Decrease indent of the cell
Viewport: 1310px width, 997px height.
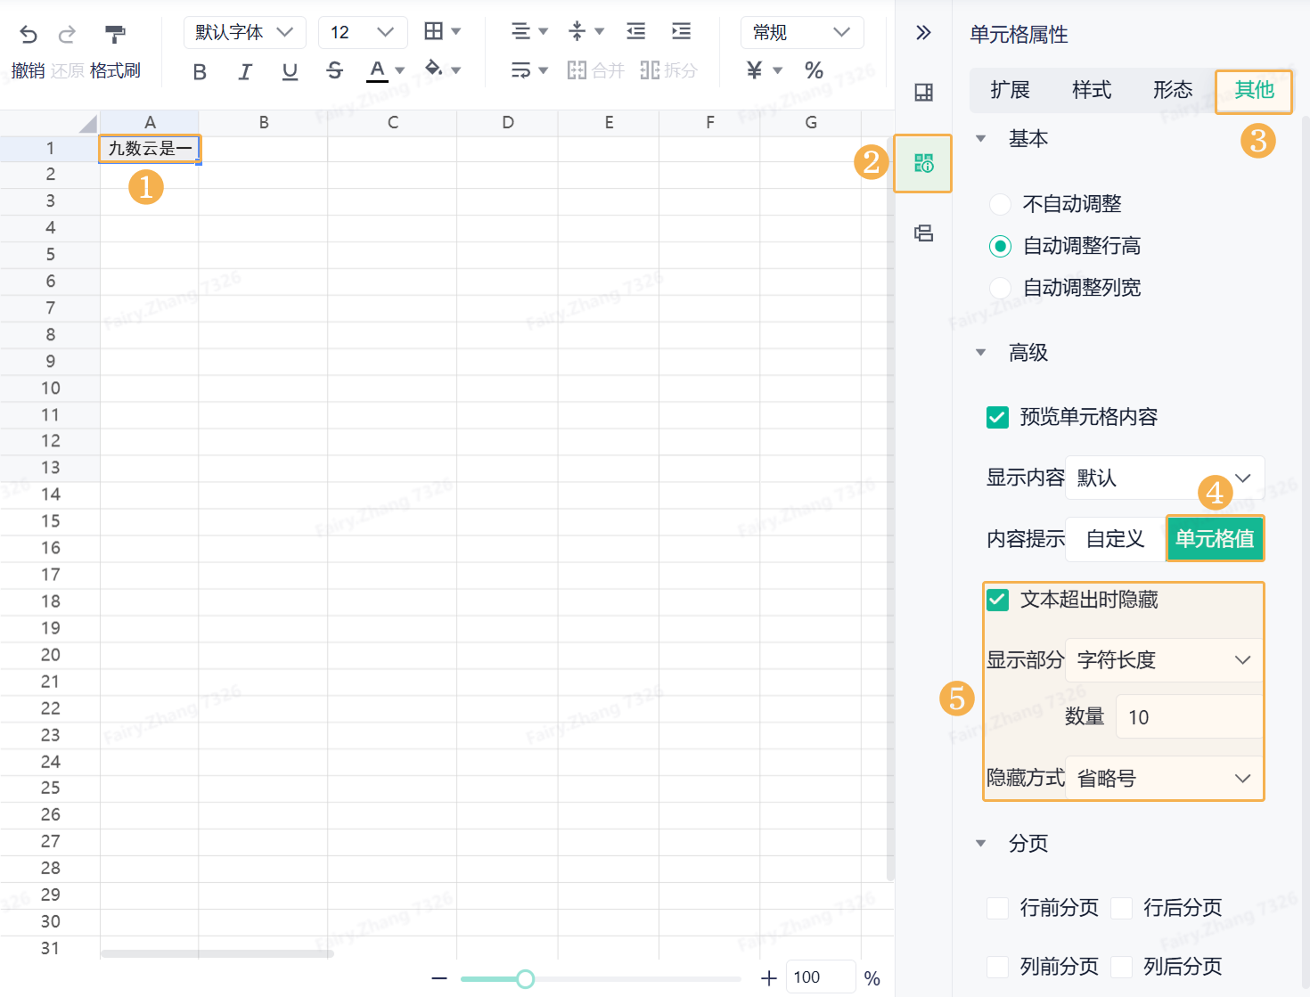[636, 31]
